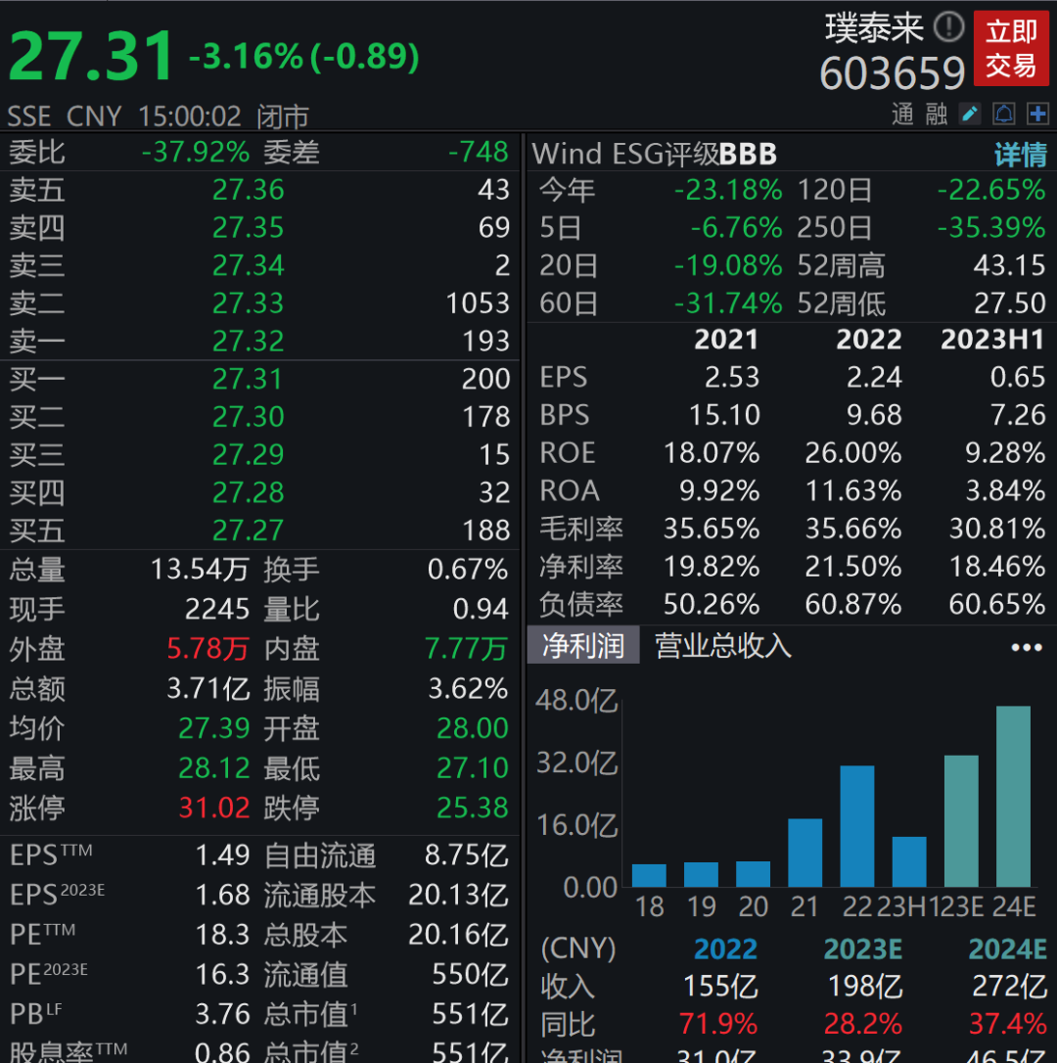Screen dimensions: 1057x1063
Task: Click the 跌停 limit-down price 25.38
Action: point(473,809)
